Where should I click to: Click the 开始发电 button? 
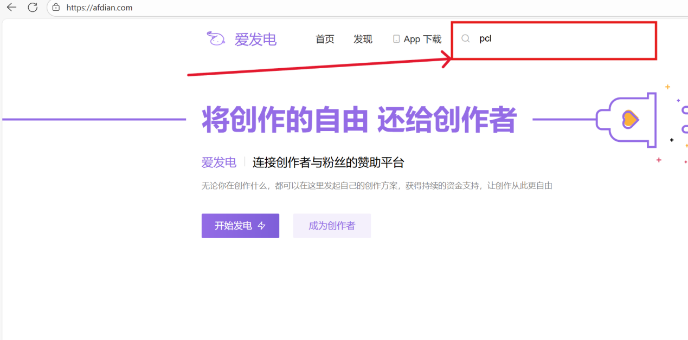(240, 226)
